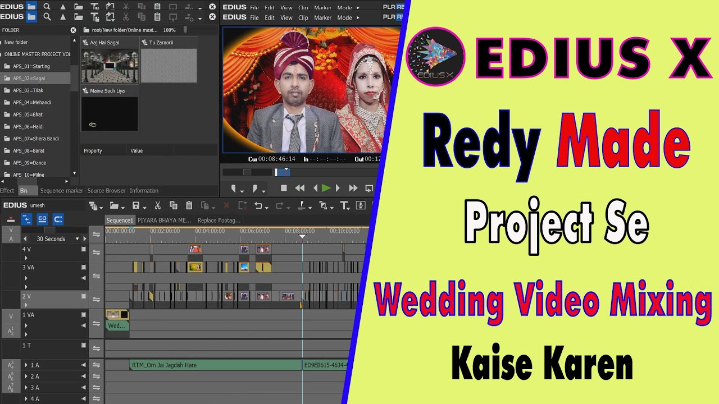Screen dimensions: 719x404
Task: Step forward one frame in player
Action: coord(338,188)
